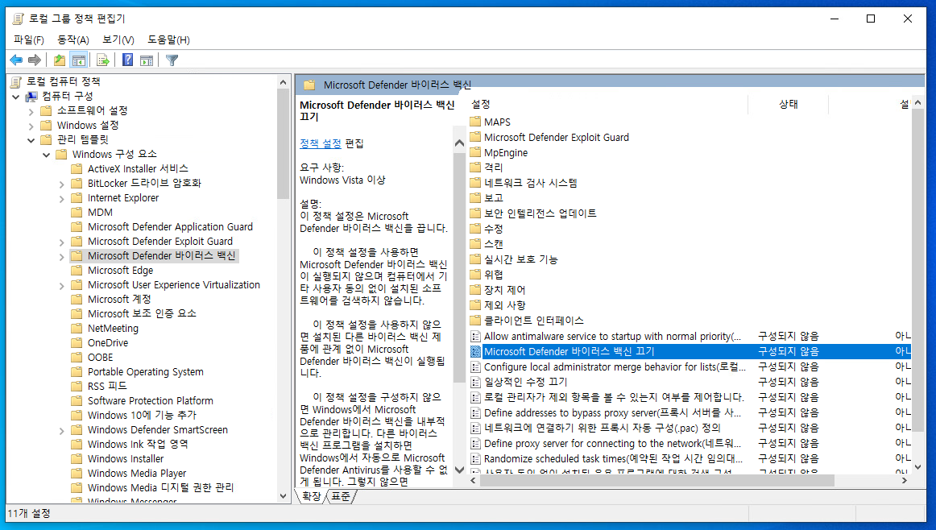Open the 클라이언트 인터페이스 folder row
Screen dimensions: 936x530
click(690, 321)
